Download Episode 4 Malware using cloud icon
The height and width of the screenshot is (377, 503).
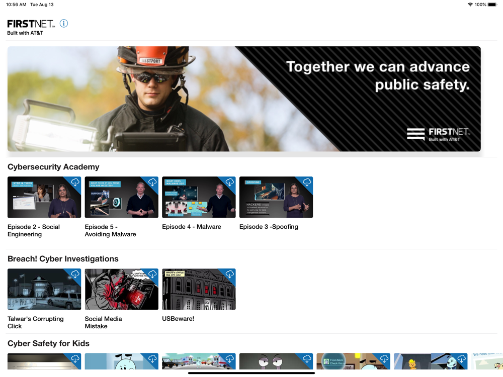(x=230, y=182)
